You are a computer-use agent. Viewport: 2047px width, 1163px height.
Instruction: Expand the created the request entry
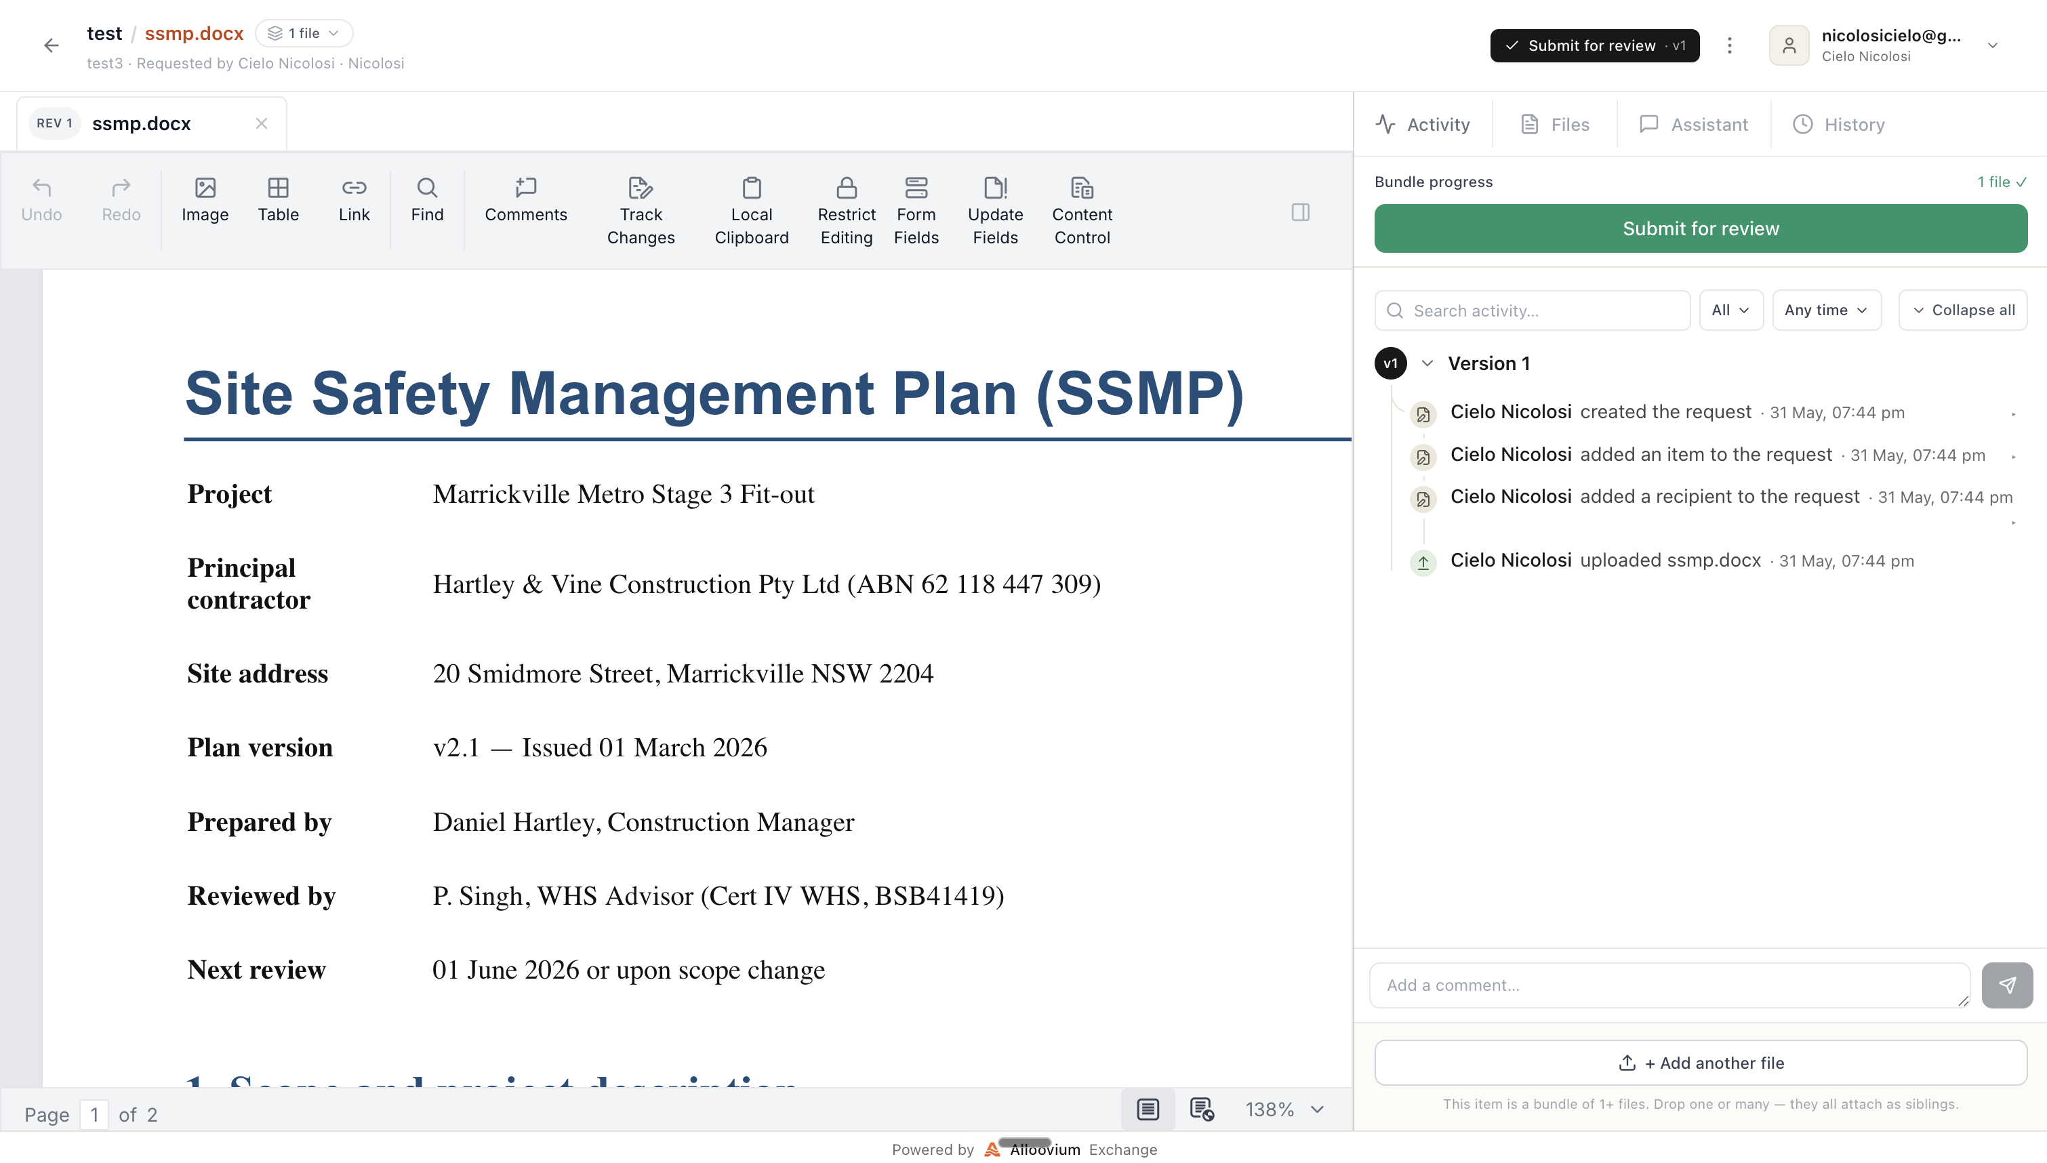coord(2012,413)
